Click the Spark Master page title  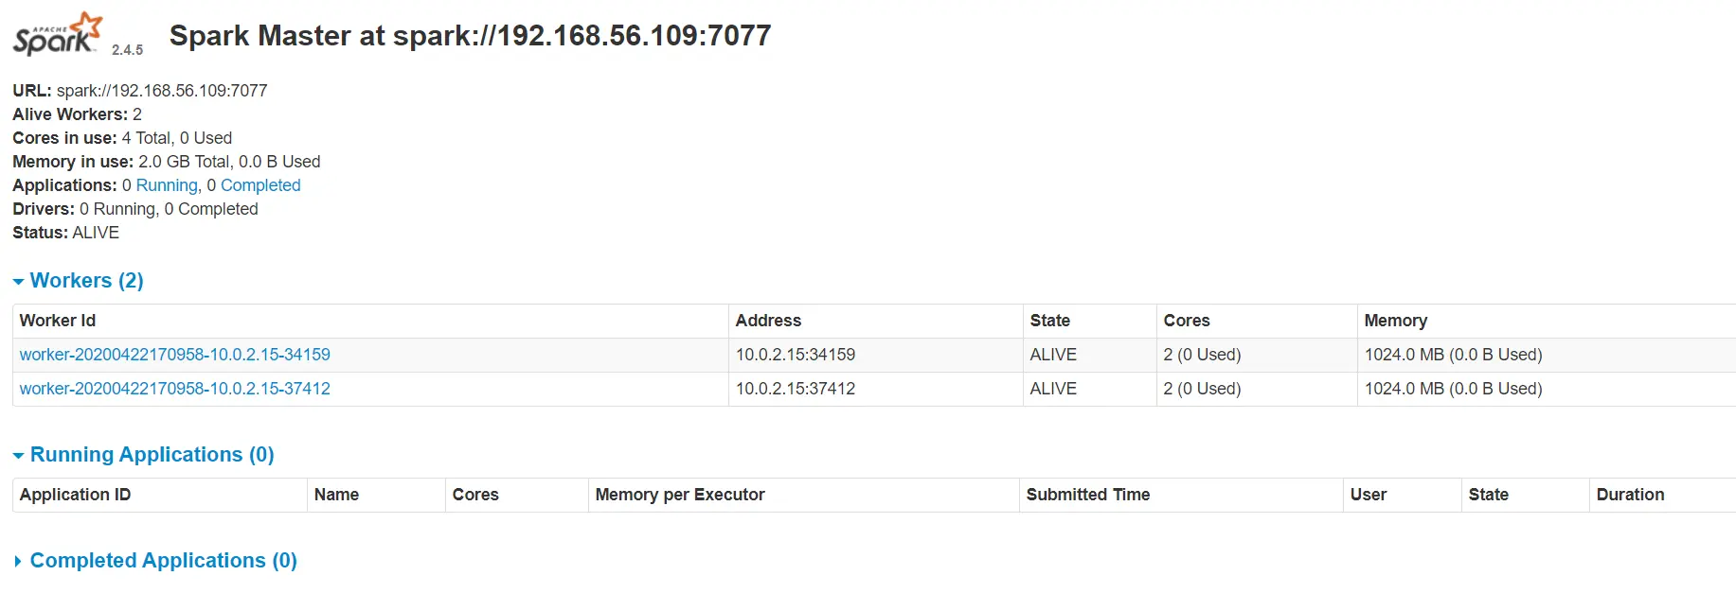(470, 36)
